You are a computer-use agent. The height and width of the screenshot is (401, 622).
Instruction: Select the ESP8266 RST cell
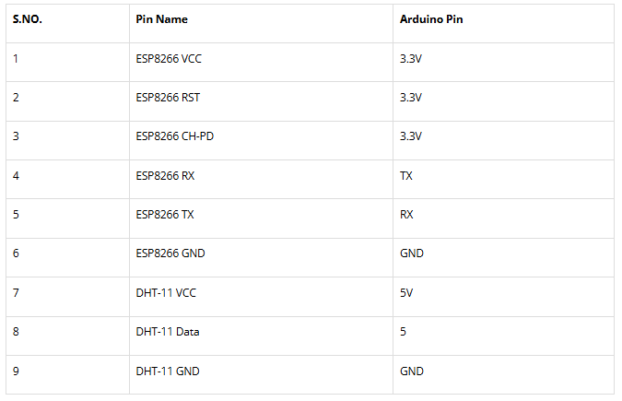click(167, 98)
